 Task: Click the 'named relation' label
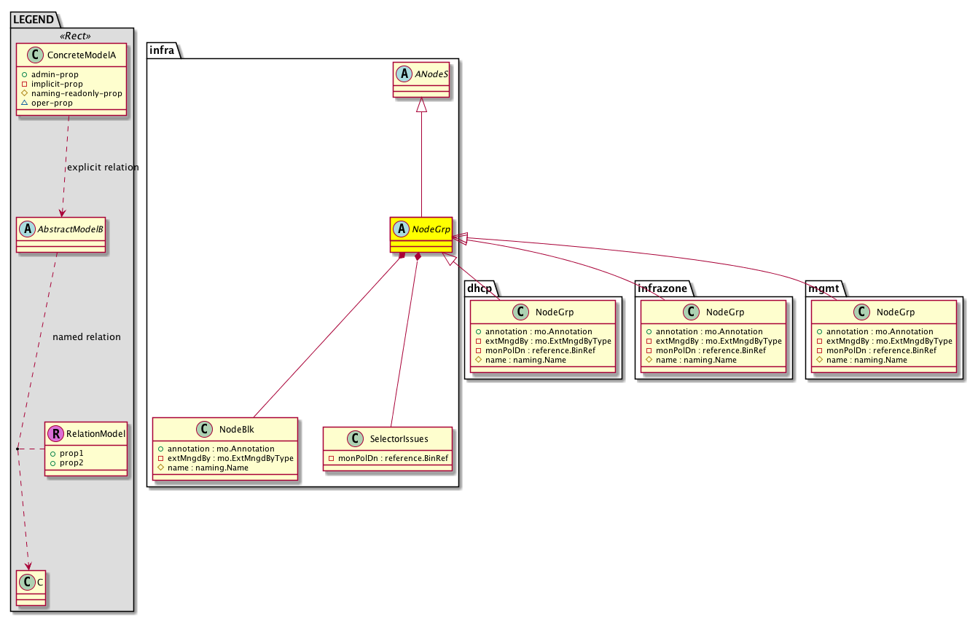click(x=87, y=337)
